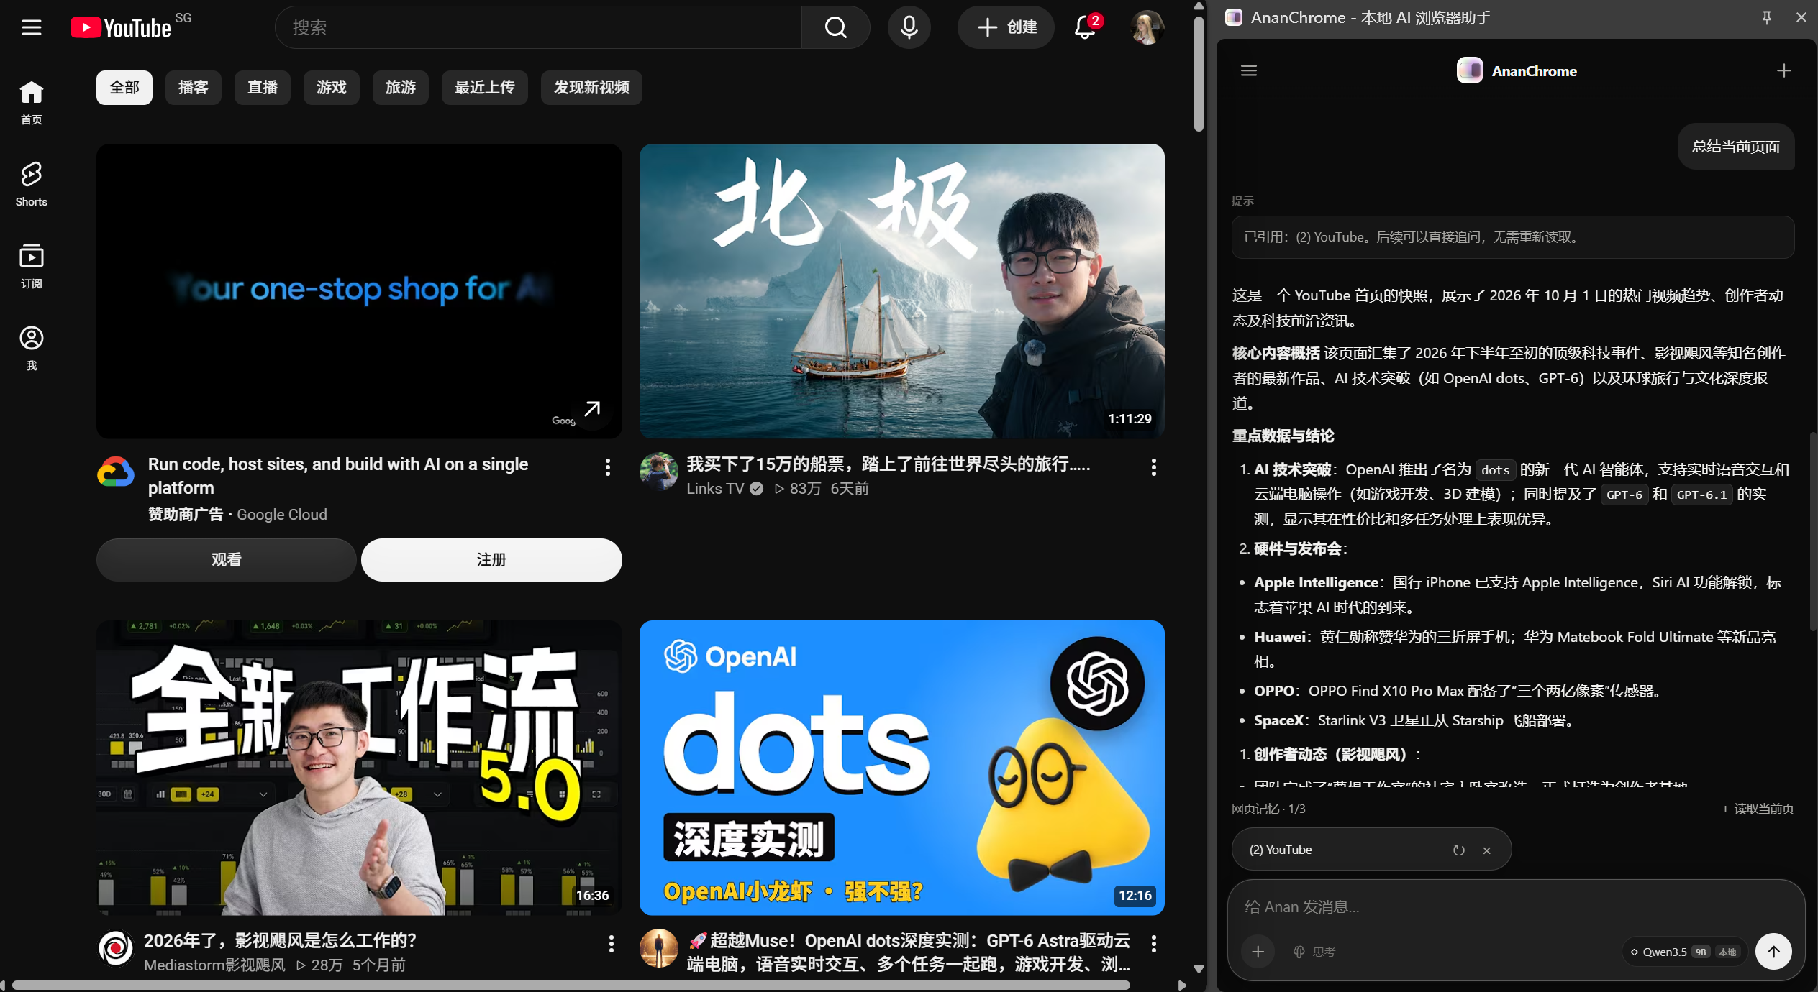Go to 首页 home in sidebar

[x=31, y=102]
